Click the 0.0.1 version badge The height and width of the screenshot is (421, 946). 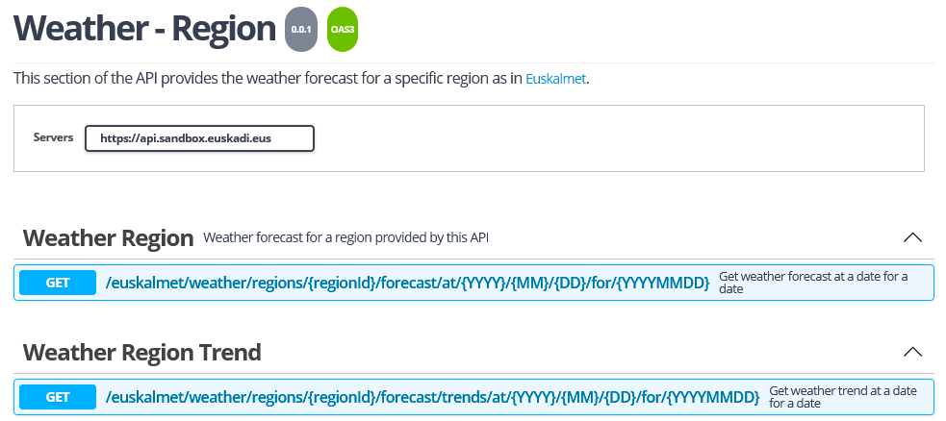pyautogui.click(x=300, y=30)
